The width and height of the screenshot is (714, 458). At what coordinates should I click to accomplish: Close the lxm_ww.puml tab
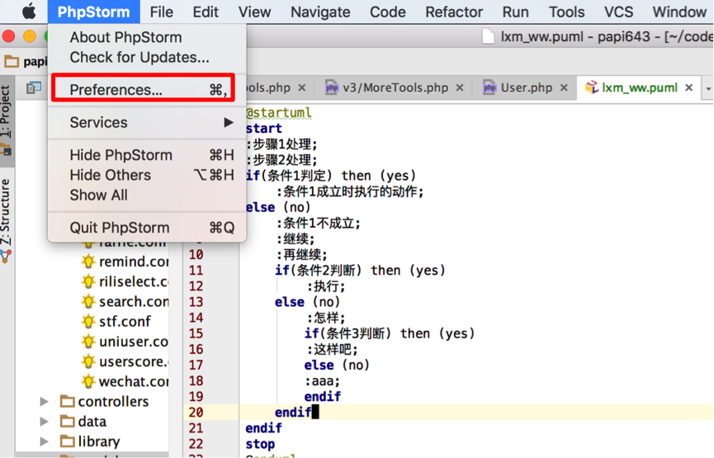(x=689, y=87)
